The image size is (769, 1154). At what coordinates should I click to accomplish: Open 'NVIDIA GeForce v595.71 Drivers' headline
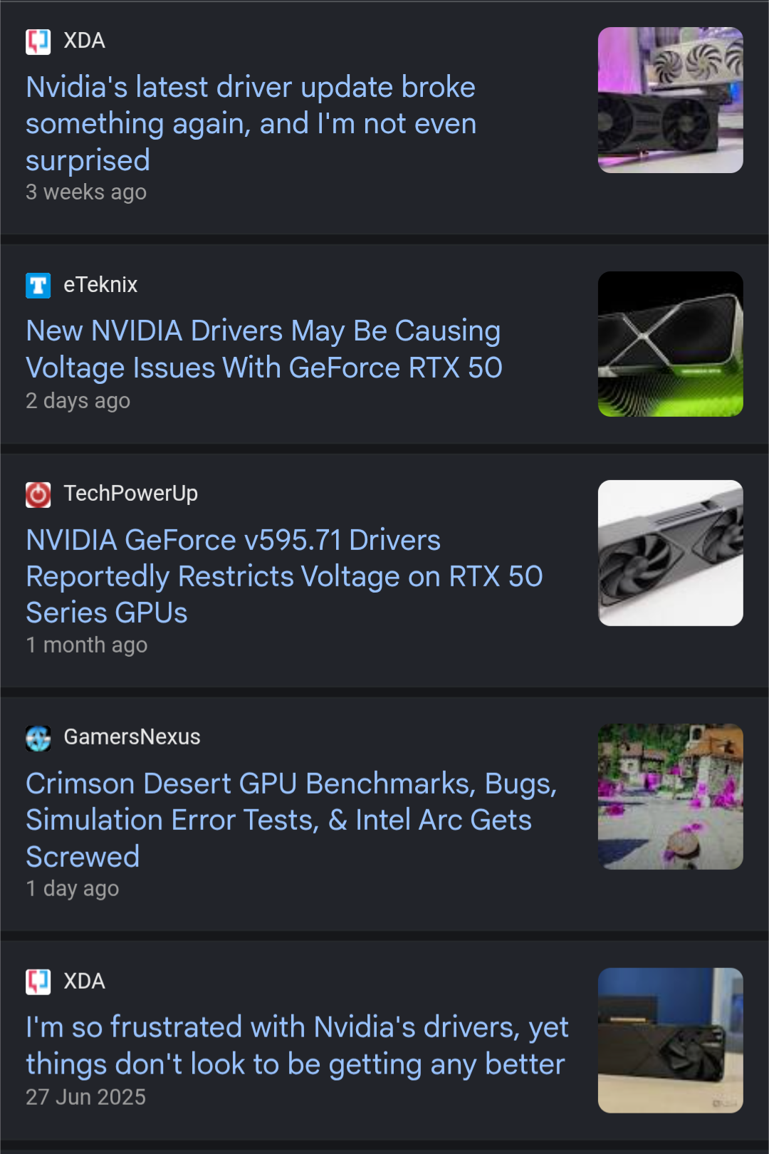click(x=283, y=576)
